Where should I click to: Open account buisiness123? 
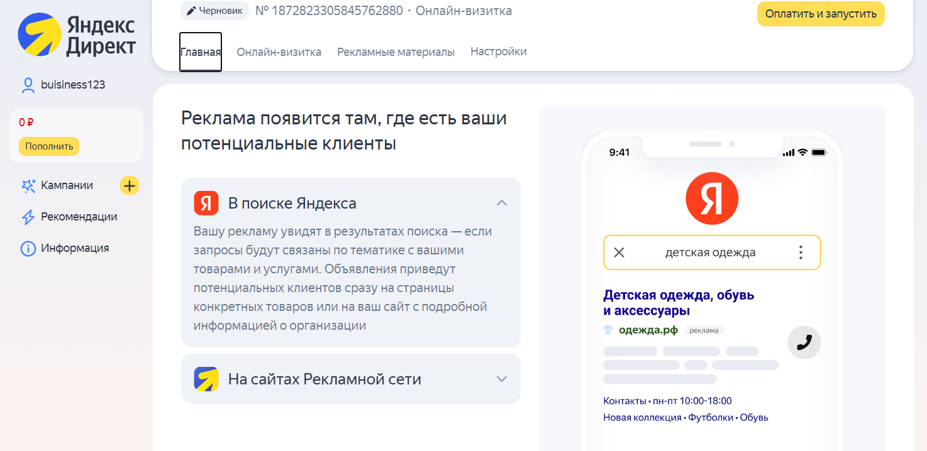[x=73, y=85]
